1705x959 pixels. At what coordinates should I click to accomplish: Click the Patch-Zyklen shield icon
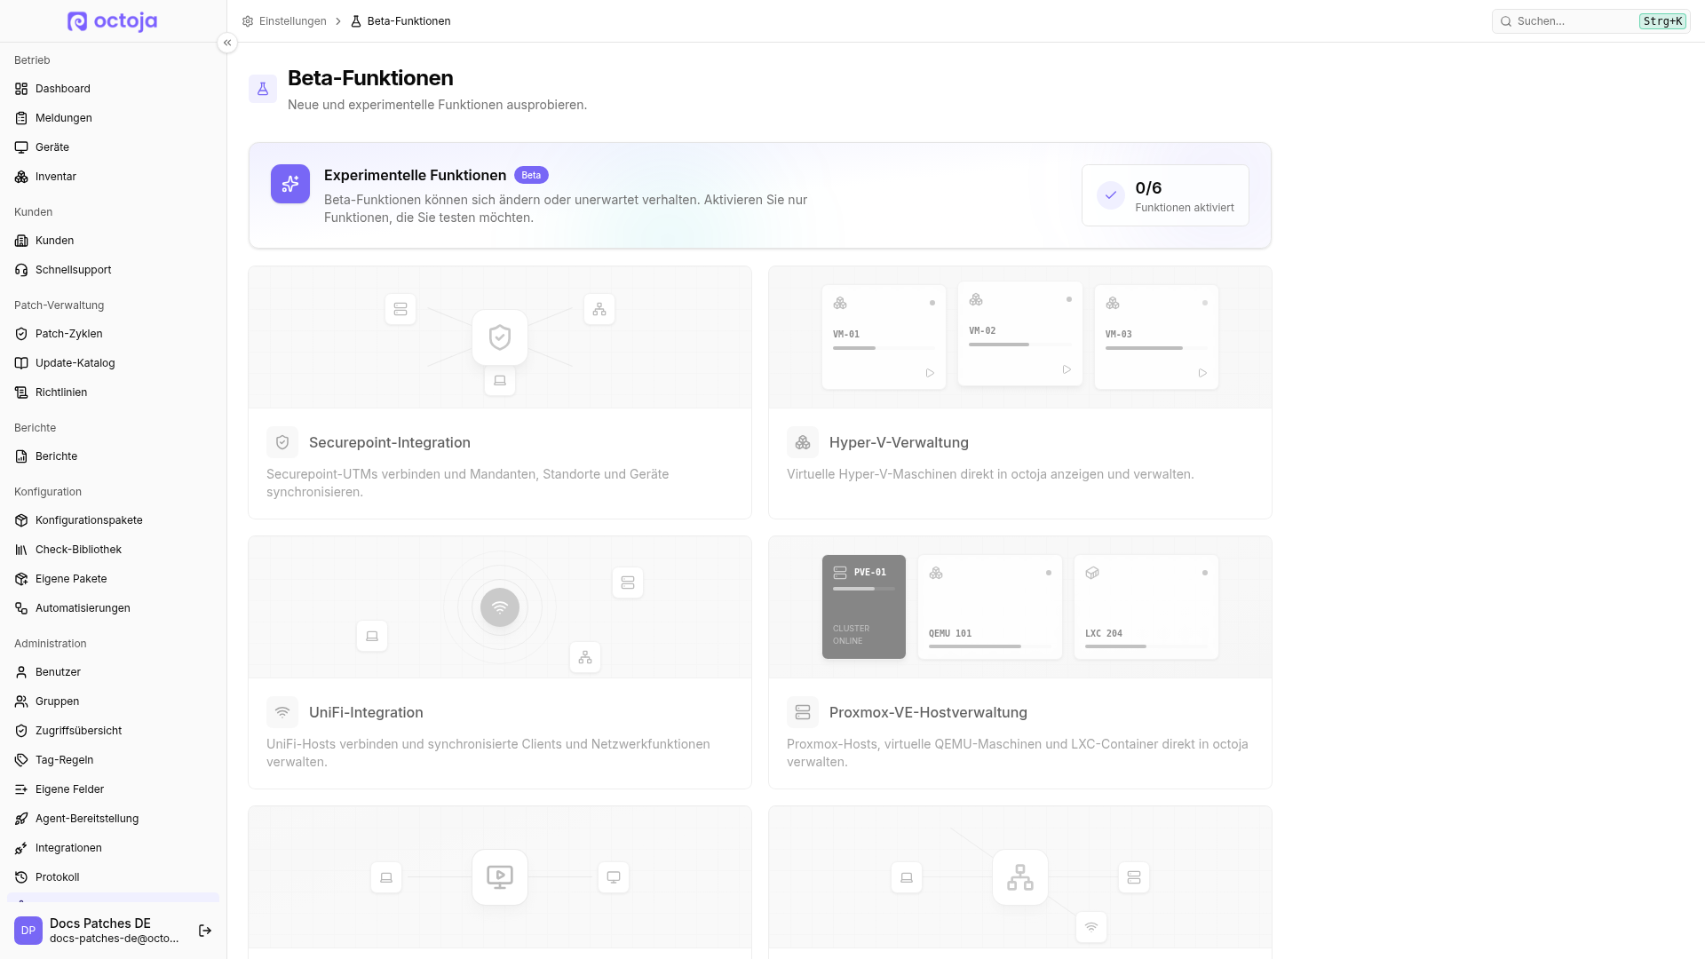coord(21,334)
